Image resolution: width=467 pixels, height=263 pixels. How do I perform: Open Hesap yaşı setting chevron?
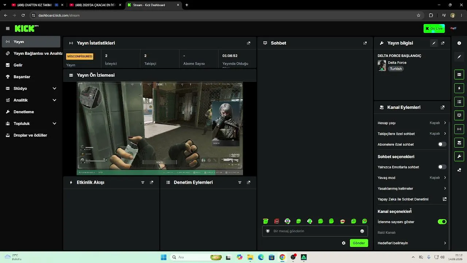pyautogui.click(x=445, y=123)
